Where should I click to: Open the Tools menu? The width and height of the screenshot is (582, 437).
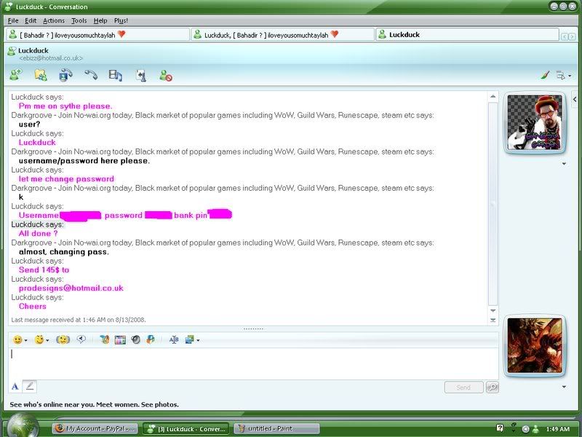[79, 21]
